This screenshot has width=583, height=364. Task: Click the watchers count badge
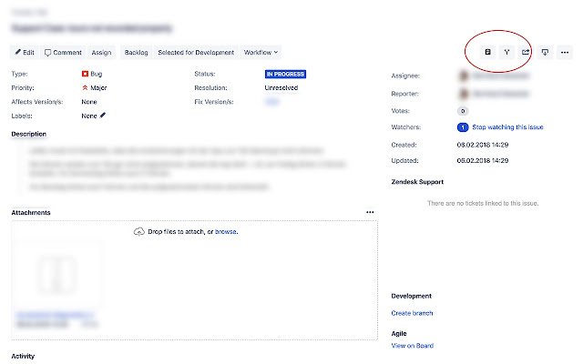click(463, 127)
